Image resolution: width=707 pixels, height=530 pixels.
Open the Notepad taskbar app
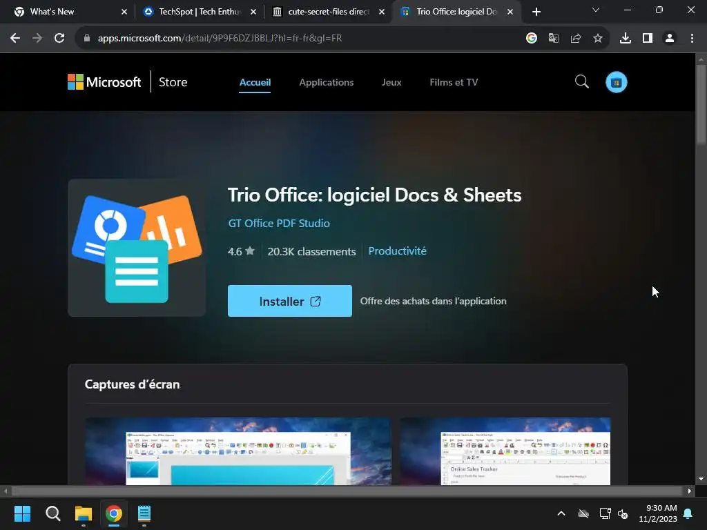[144, 513]
